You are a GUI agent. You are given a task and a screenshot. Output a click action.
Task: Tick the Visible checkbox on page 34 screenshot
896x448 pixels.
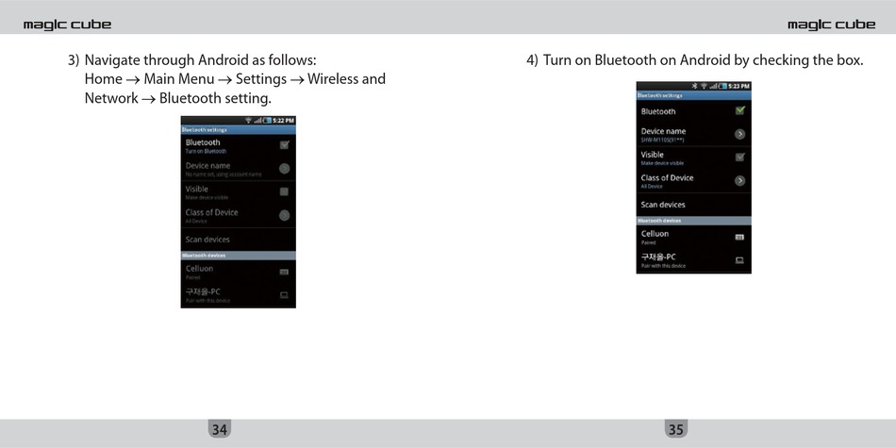click(x=284, y=192)
